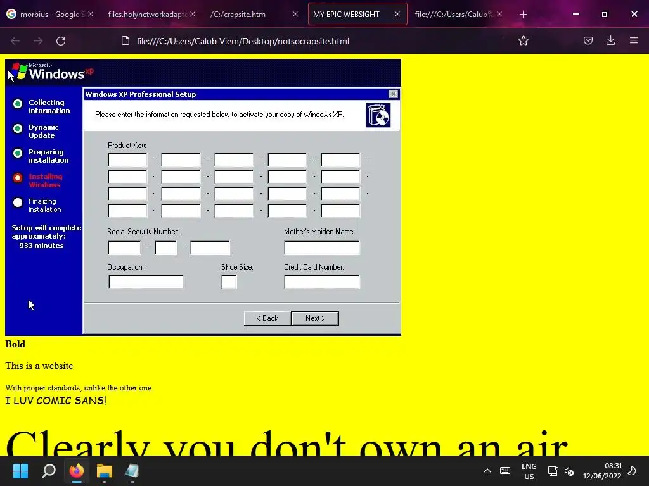Click the "Bold" text on the page
The image size is (649, 486).
[x=15, y=344]
